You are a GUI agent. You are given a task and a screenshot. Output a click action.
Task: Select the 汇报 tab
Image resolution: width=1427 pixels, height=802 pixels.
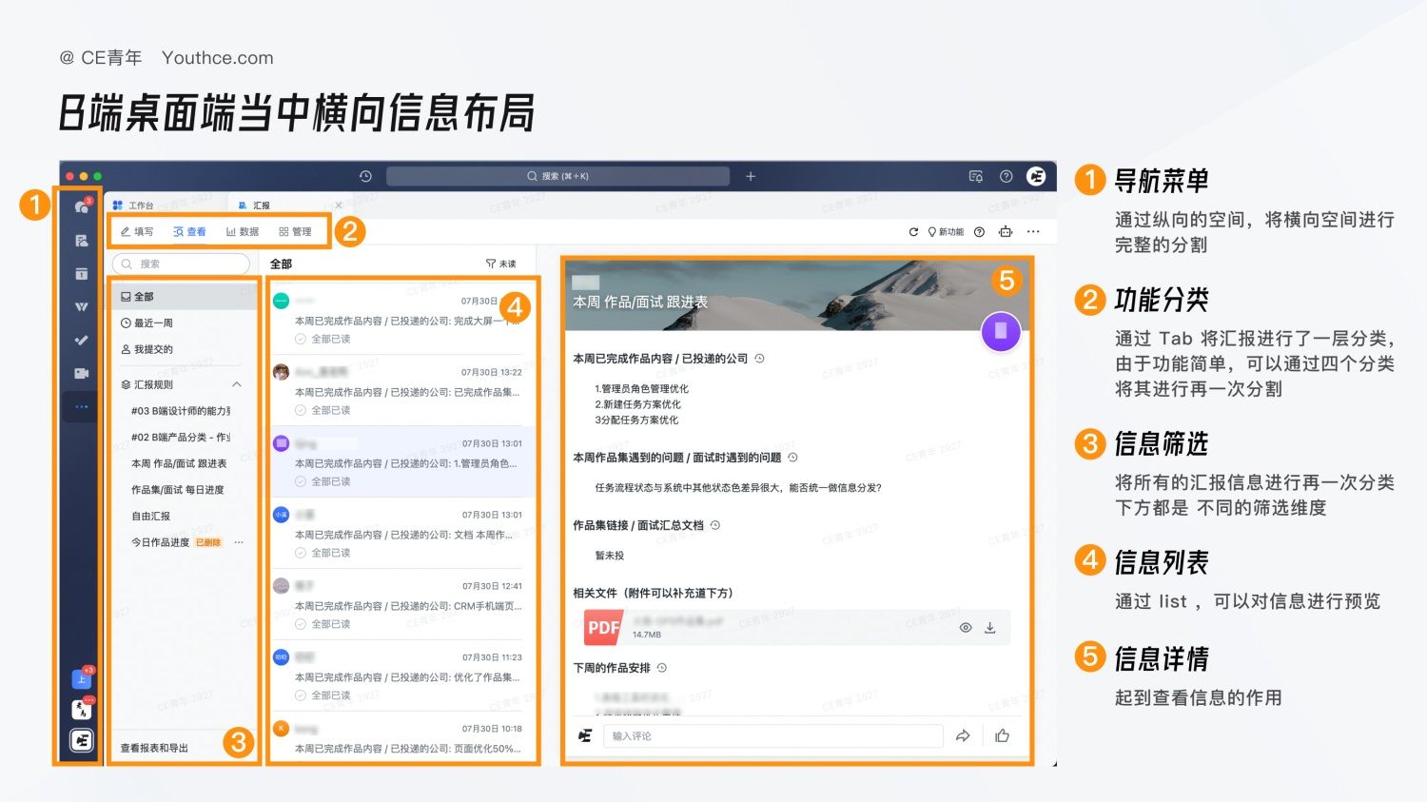pos(255,205)
